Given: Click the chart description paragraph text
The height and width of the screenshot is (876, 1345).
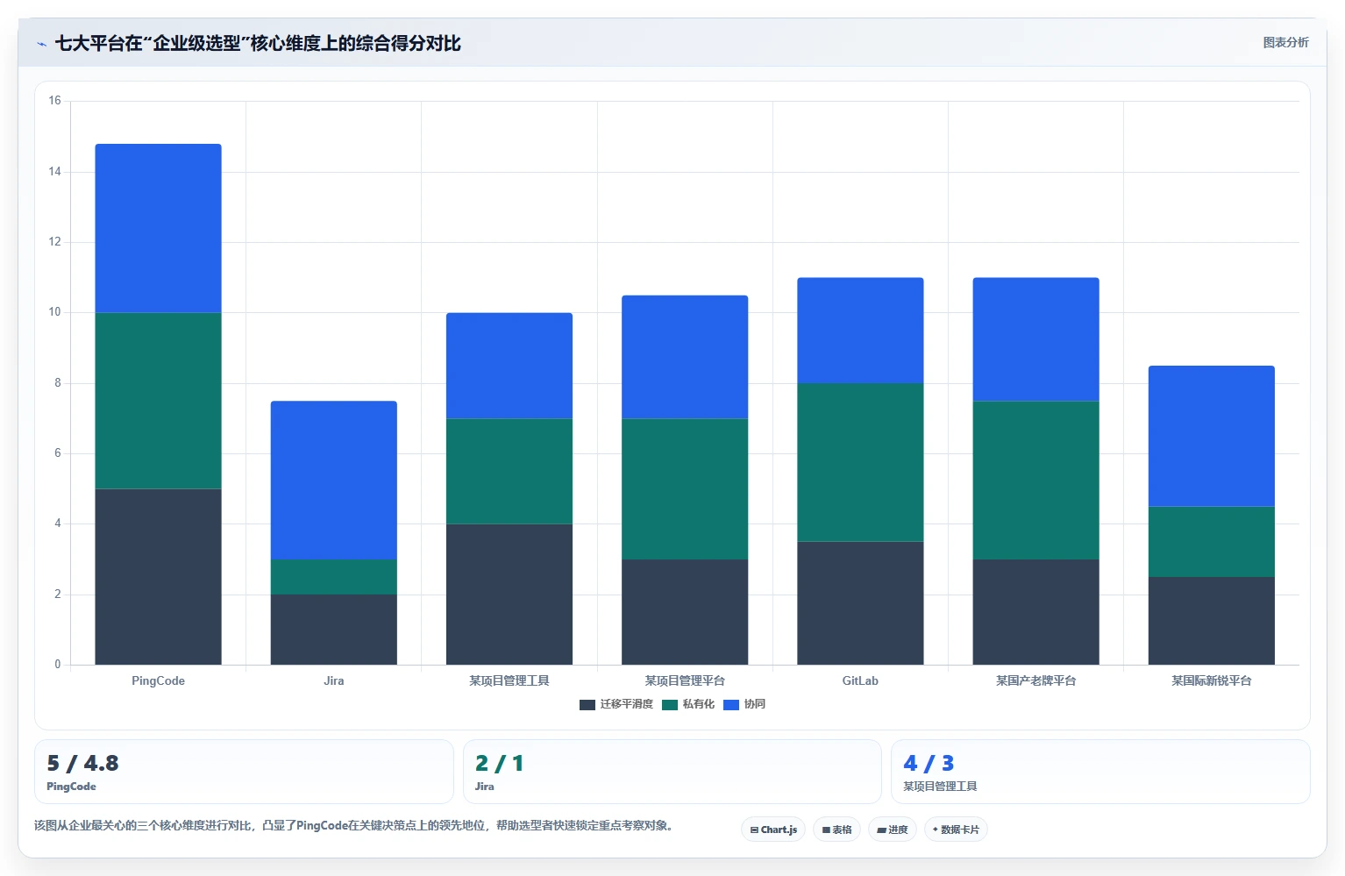Looking at the screenshot, I should [x=354, y=825].
